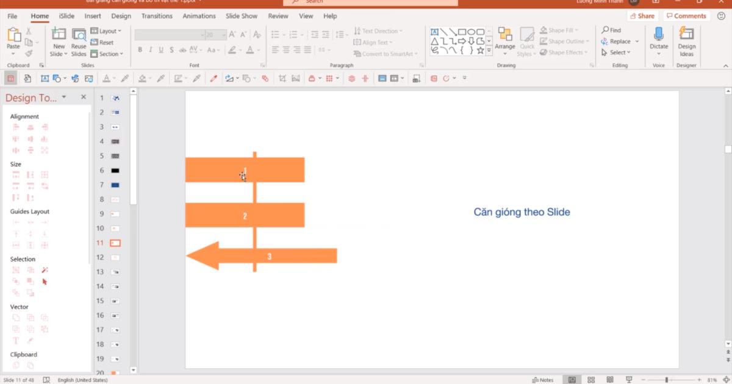Screen dimensions: 732x384
Task: Toggle Underline formatting
Action: [x=161, y=50]
